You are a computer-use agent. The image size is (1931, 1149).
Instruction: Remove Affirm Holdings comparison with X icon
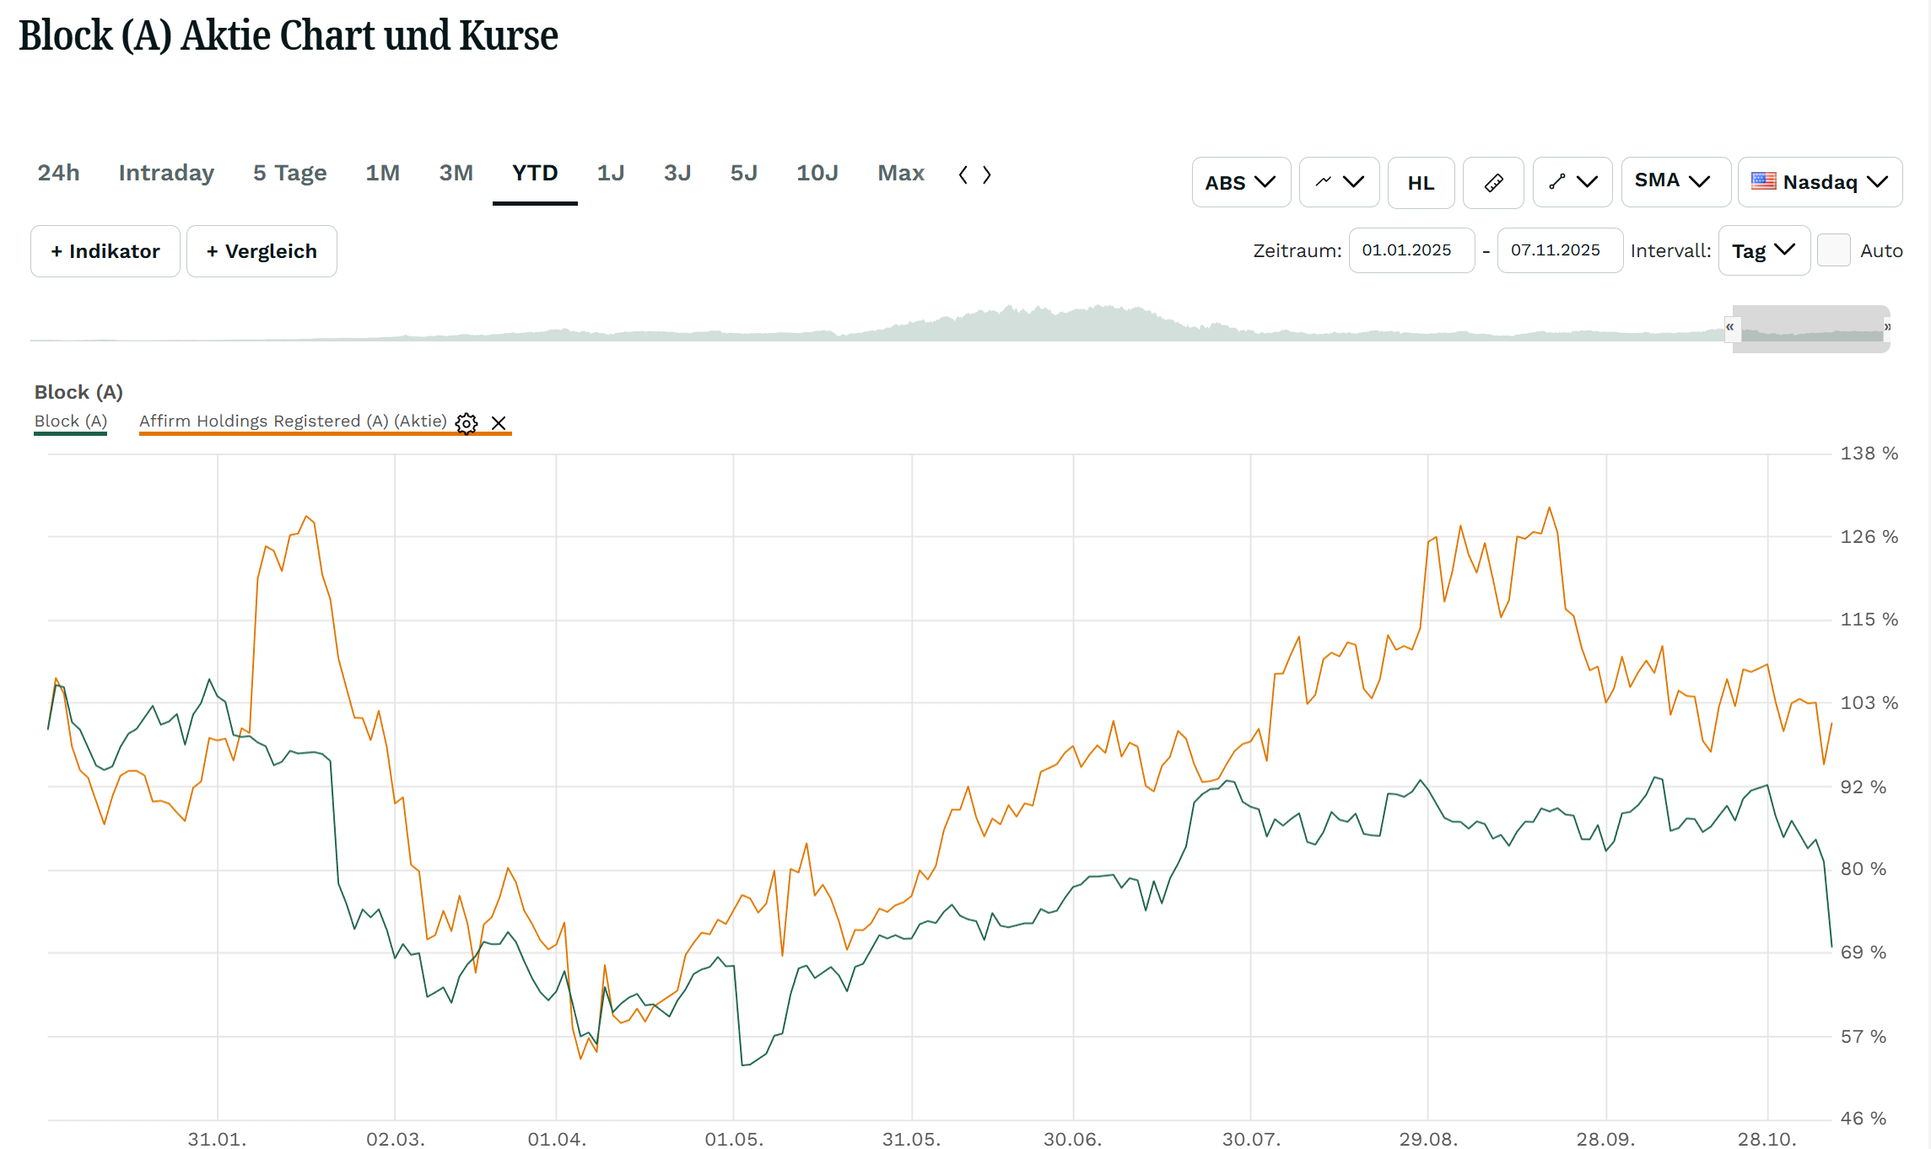pyautogui.click(x=499, y=423)
